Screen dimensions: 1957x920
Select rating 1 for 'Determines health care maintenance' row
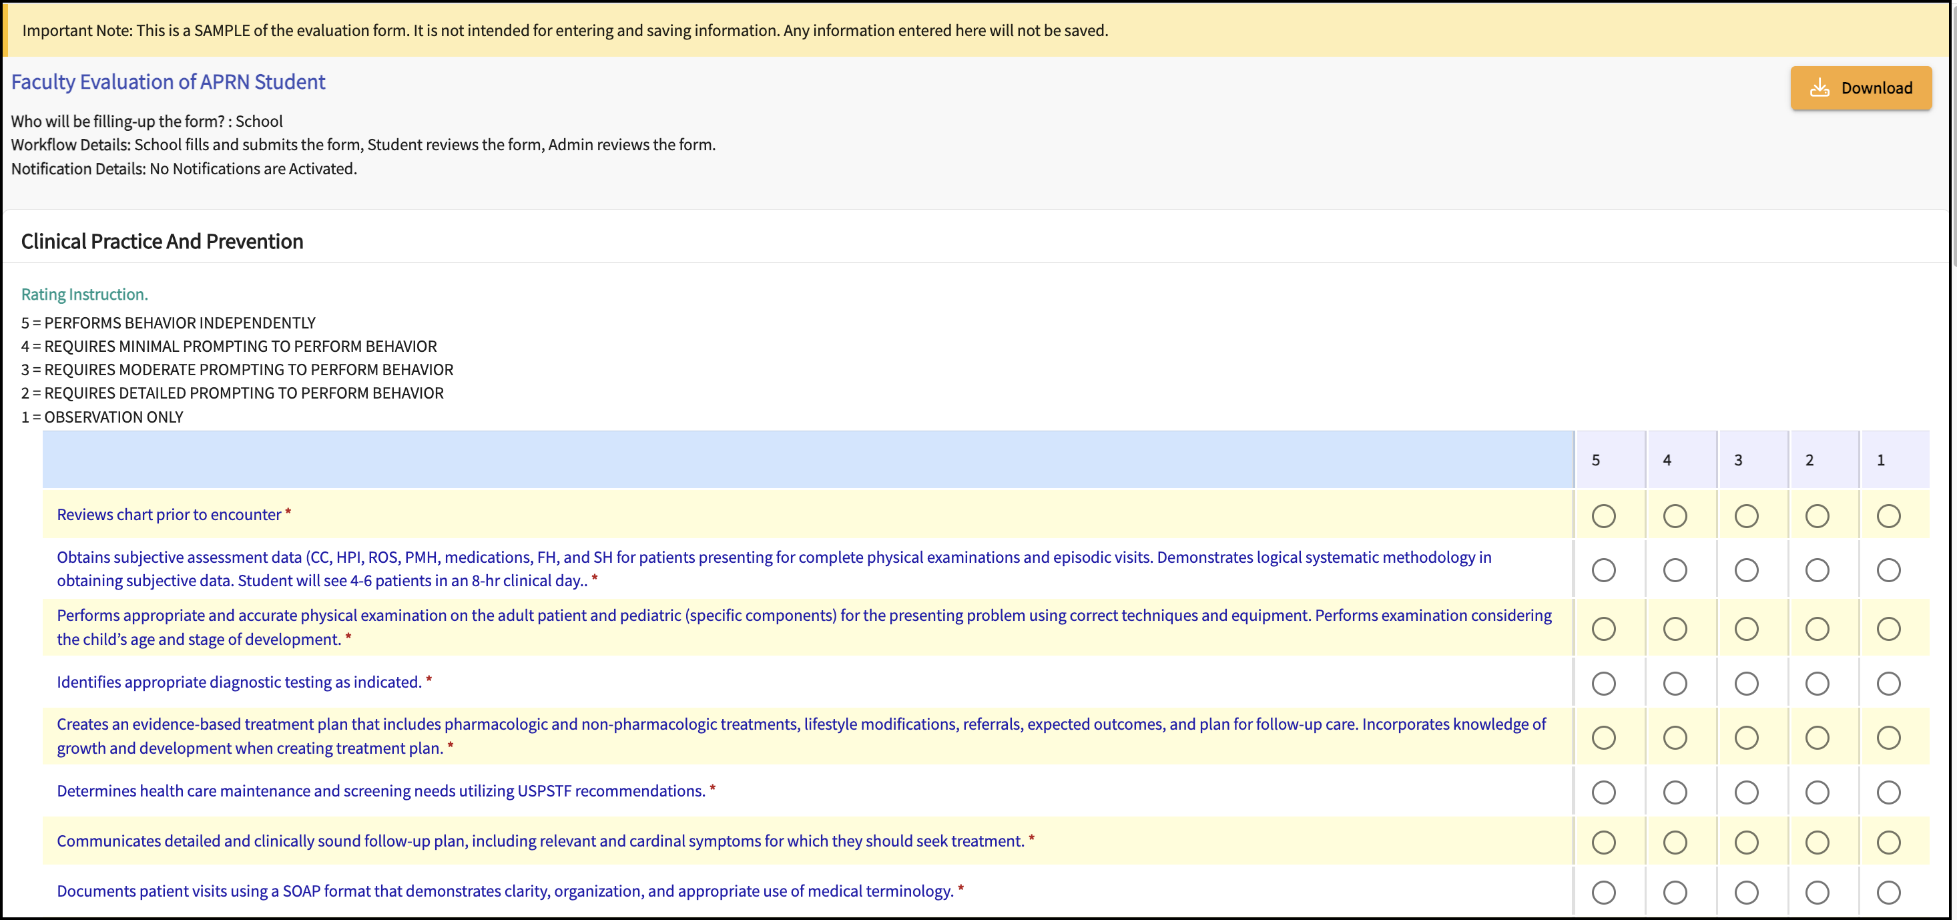[x=1888, y=792]
